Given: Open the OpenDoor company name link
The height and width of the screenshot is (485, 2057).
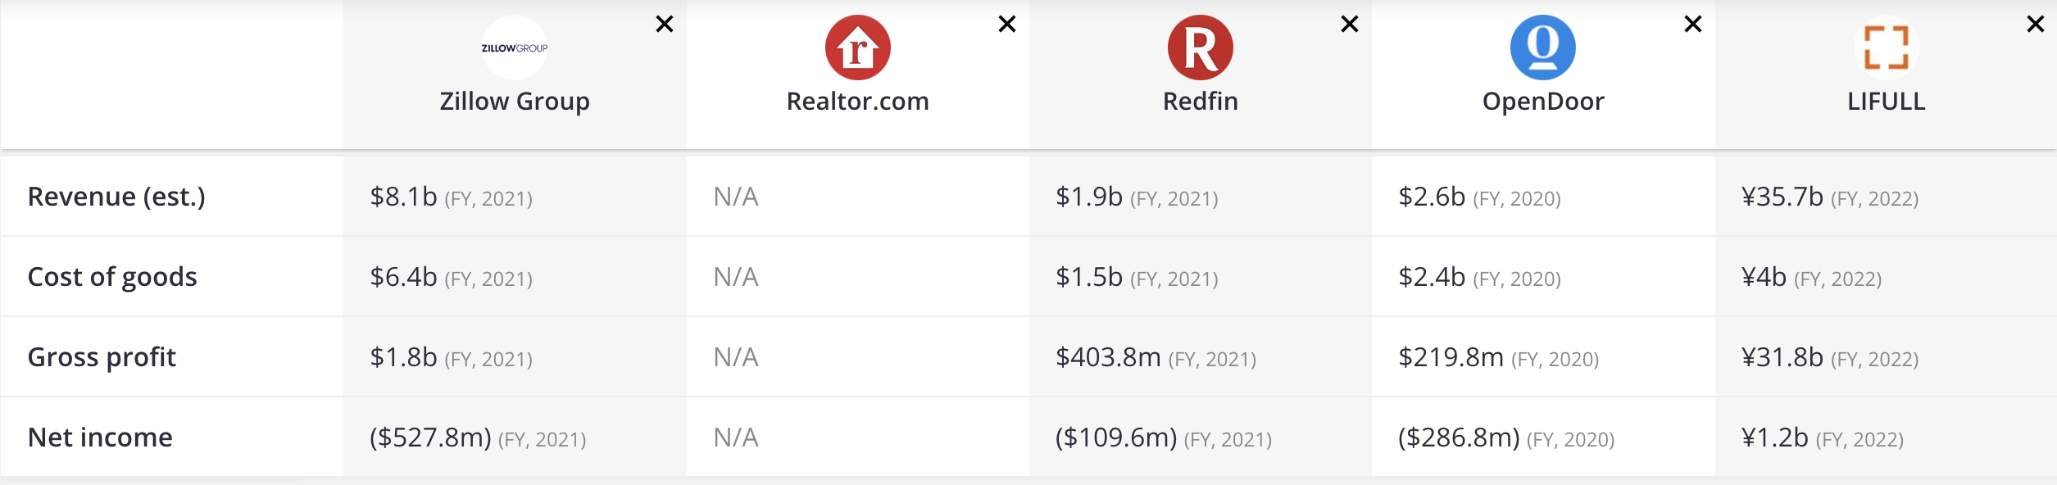Looking at the screenshot, I should pyautogui.click(x=1543, y=102).
